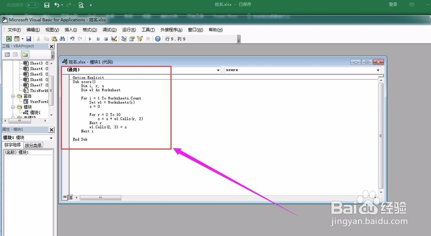
Task: Open the 帮助(H) menu
Action: coord(215,30)
